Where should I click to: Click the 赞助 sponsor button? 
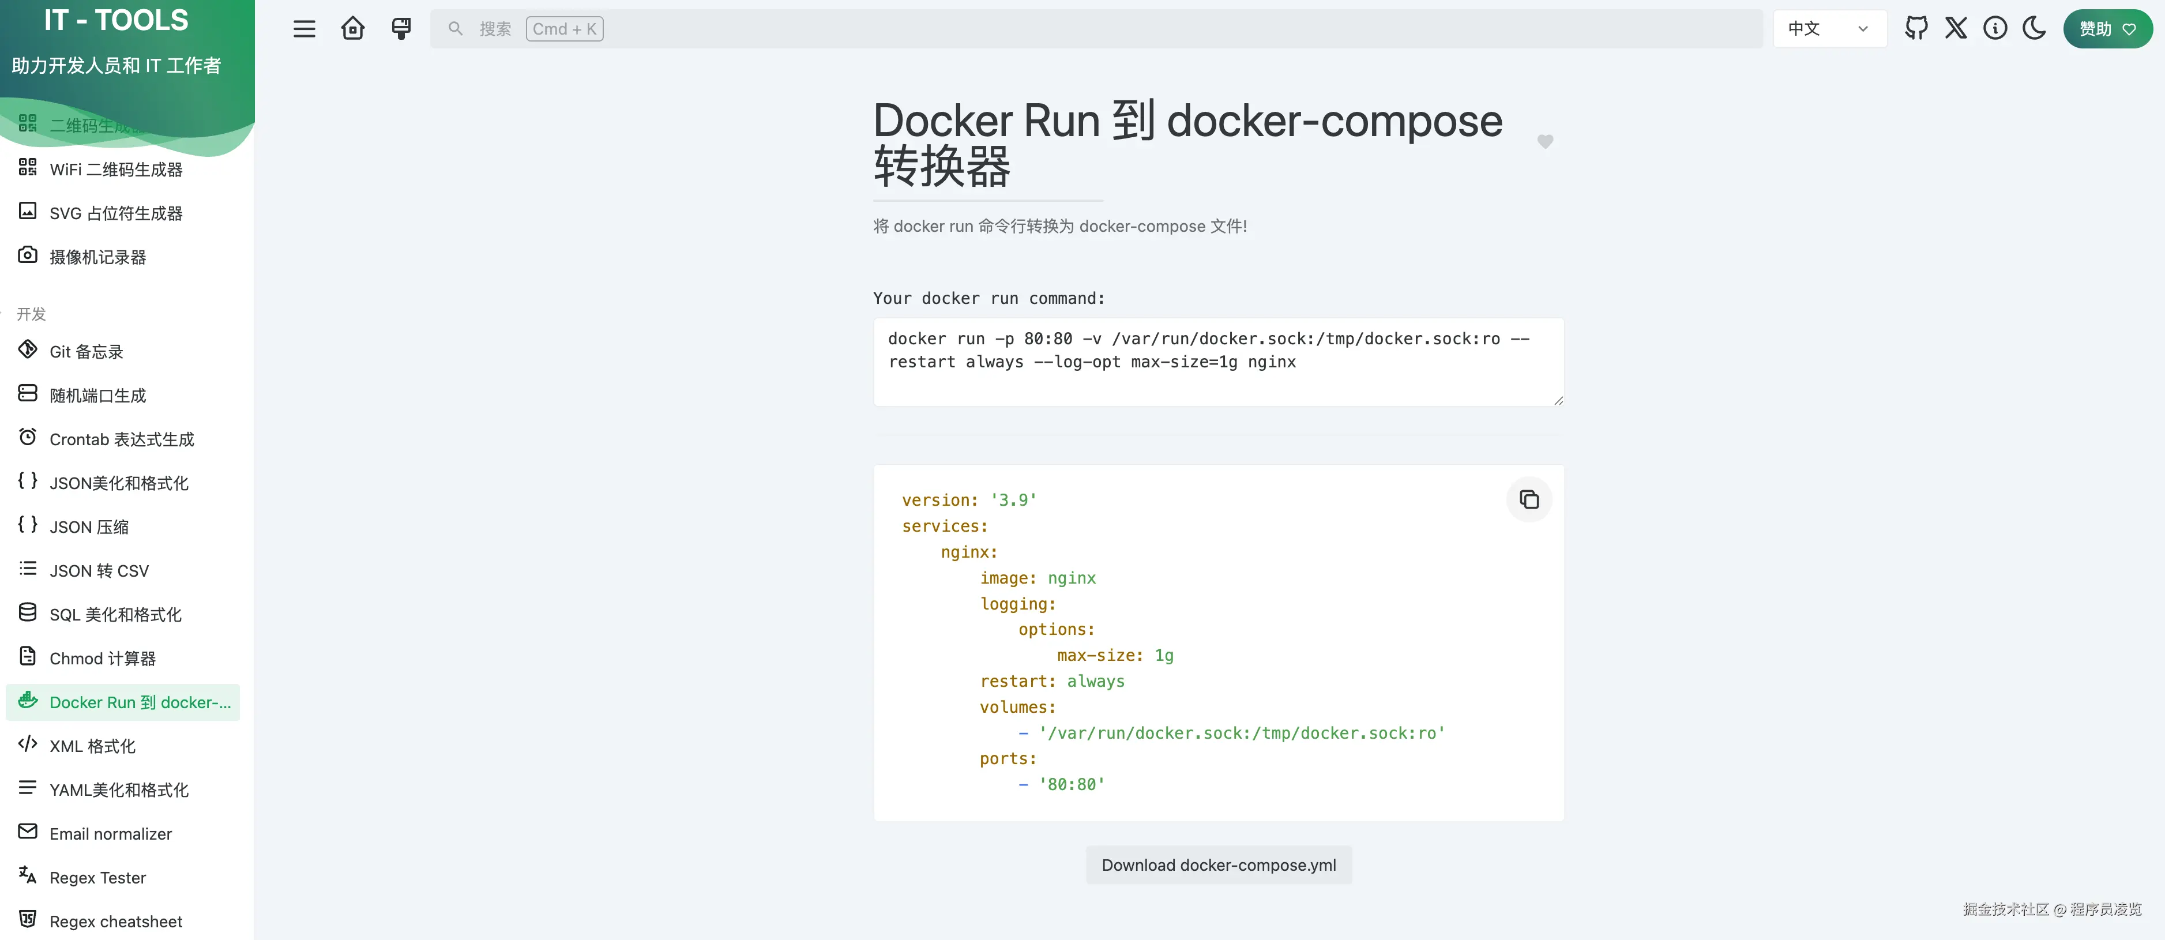[2107, 29]
